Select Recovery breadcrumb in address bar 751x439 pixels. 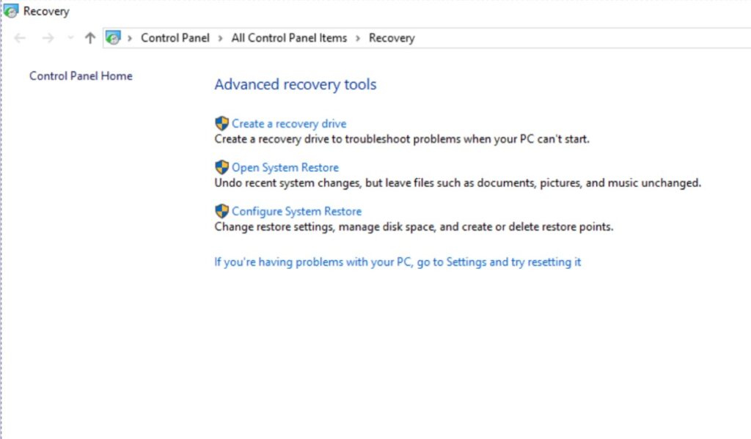[392, 38]
